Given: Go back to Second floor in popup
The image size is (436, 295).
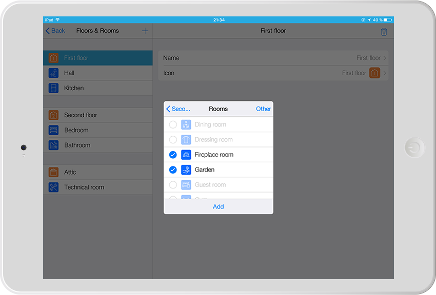Looking at the screenshot, I should (178, 109).
